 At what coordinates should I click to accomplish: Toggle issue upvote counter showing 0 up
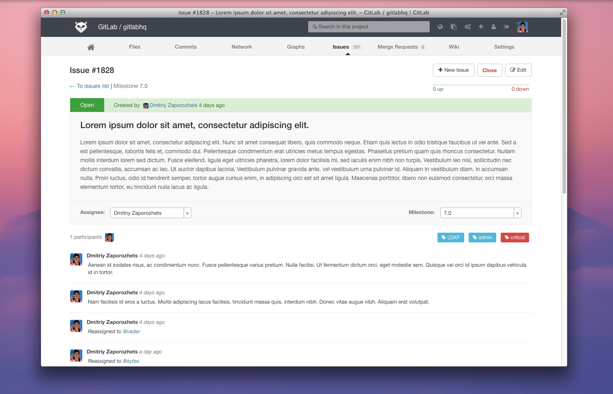[438, 89]
